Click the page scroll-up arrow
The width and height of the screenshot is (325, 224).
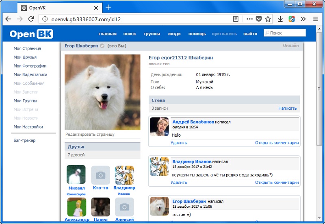(319, 28)
